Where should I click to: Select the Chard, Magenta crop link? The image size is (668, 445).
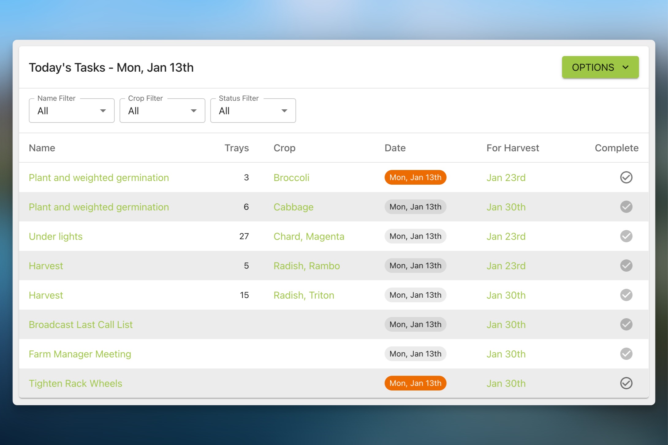309,236
